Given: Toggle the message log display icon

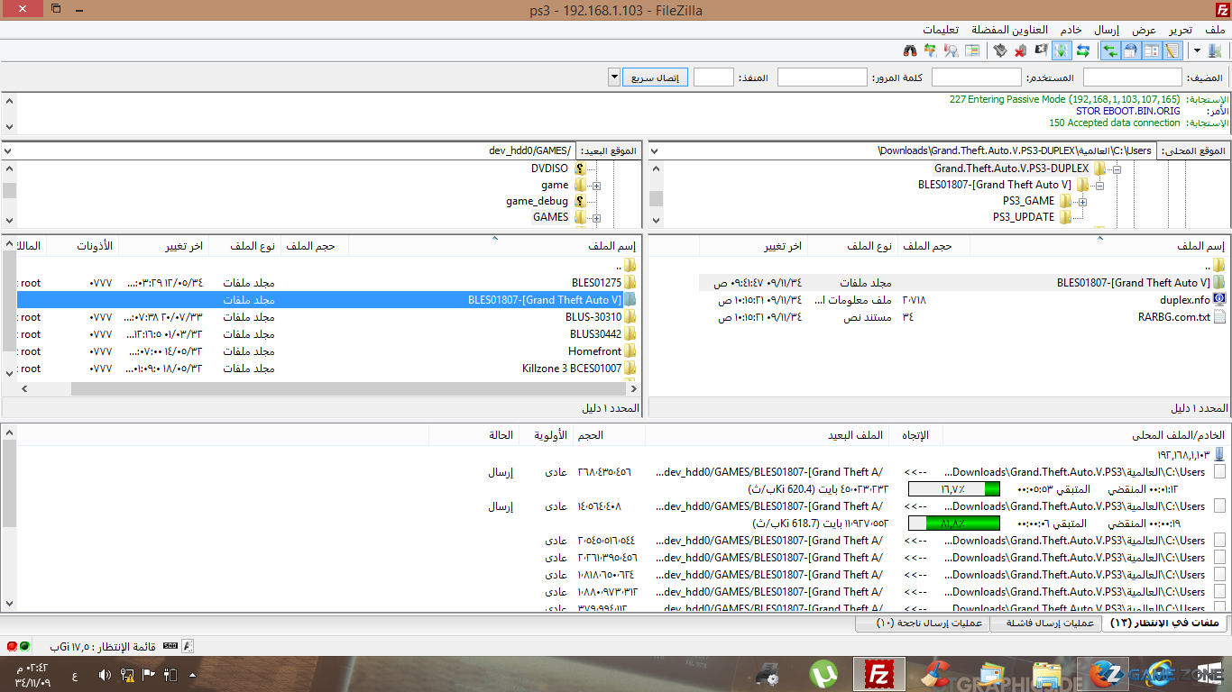Looking at the screenshot, I should pos(1172,51).
